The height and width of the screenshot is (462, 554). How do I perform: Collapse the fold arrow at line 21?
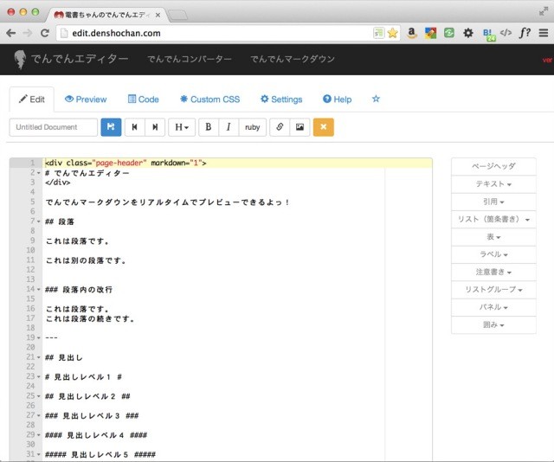pos(38,357)
